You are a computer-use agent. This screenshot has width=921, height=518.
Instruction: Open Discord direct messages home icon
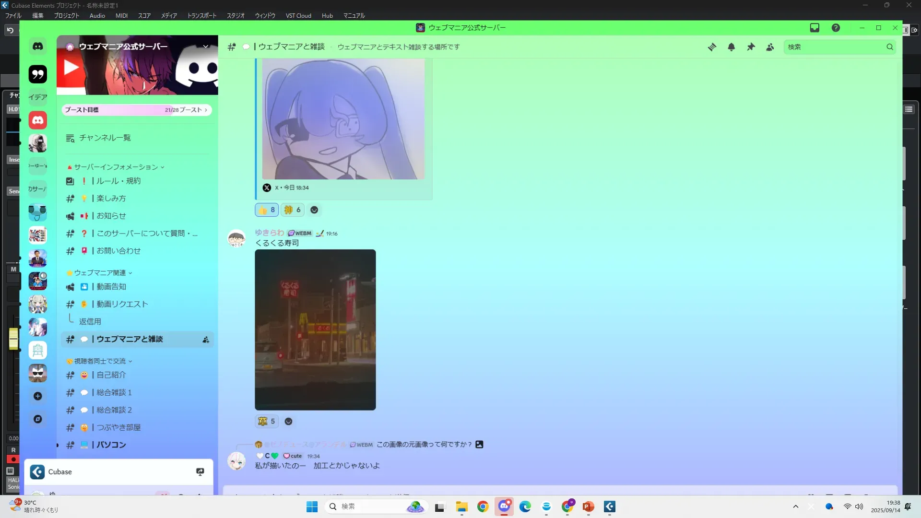coord(37,47)
